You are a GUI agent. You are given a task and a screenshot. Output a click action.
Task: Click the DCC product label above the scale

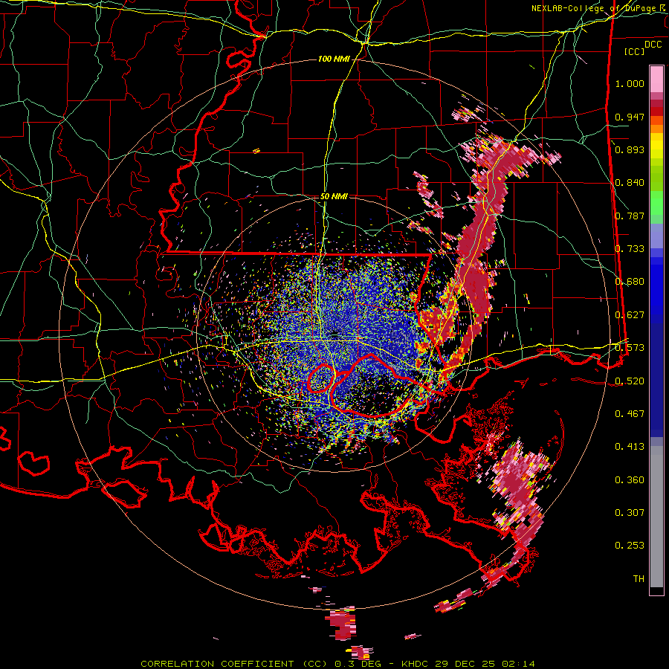(653, 44)
